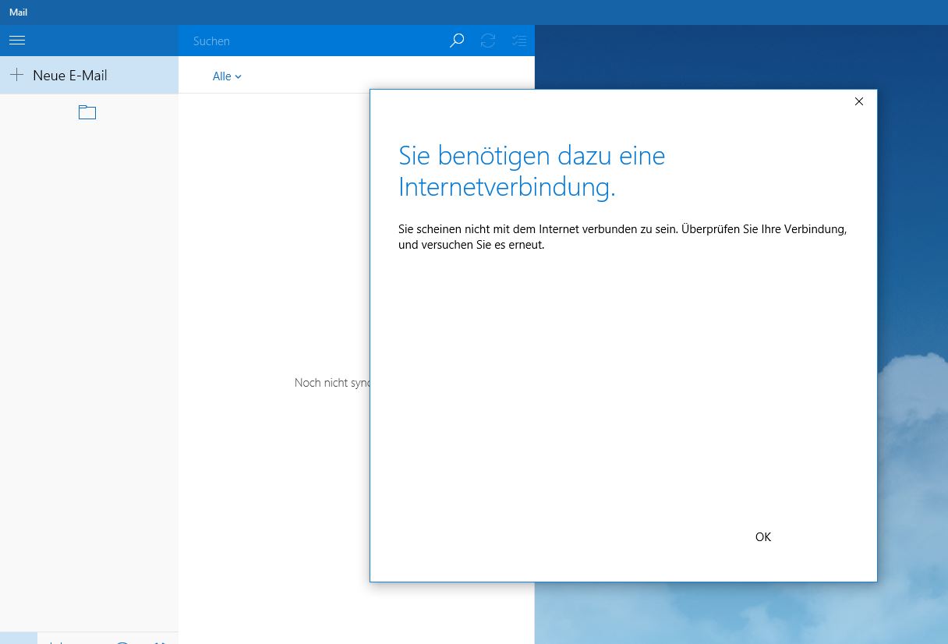This screenshot has height=644, width=948.
Task: Sync the mailbox with refresh icon
Action: point(488,41)
